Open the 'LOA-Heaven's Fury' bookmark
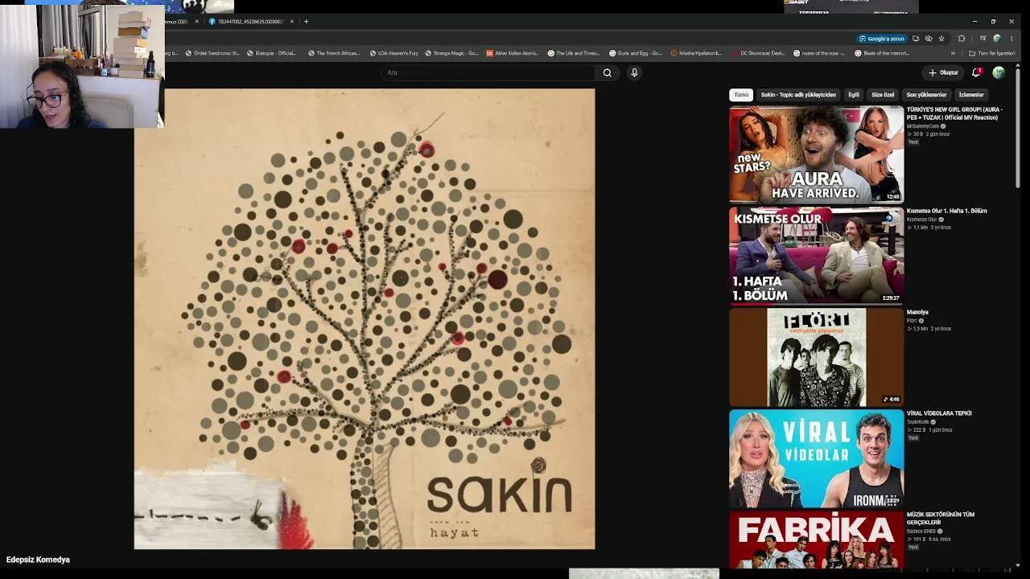 tap(394, 53)
